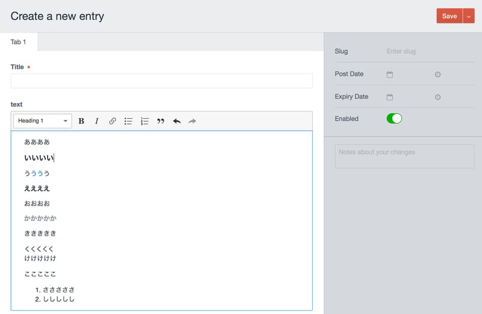Screen dimensions: 482x314
Task: Open the Heading 1 style dropdown
Action: click(x=43, y=121)
